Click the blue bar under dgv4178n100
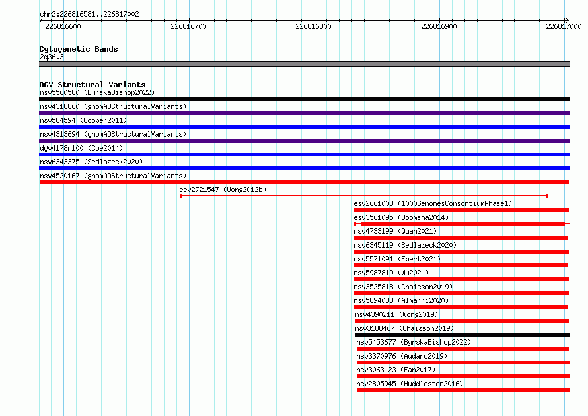The width and height of the screenshot is (588, 416). pyautogui.click(x=304, y=155)
